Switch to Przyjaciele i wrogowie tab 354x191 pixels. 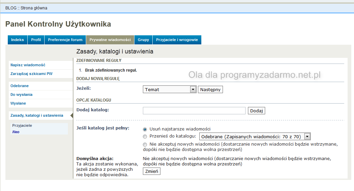tap(177, 40)
